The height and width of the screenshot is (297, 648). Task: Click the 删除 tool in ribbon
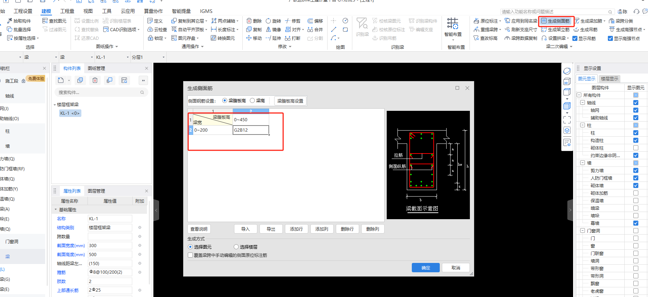(254, 21)
